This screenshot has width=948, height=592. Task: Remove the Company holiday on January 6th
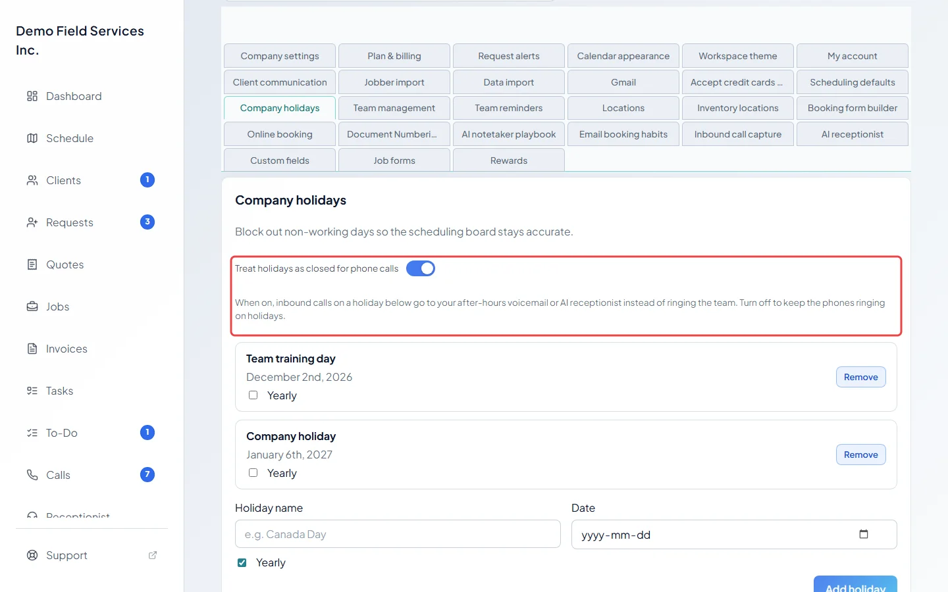(x=861, y=455)
